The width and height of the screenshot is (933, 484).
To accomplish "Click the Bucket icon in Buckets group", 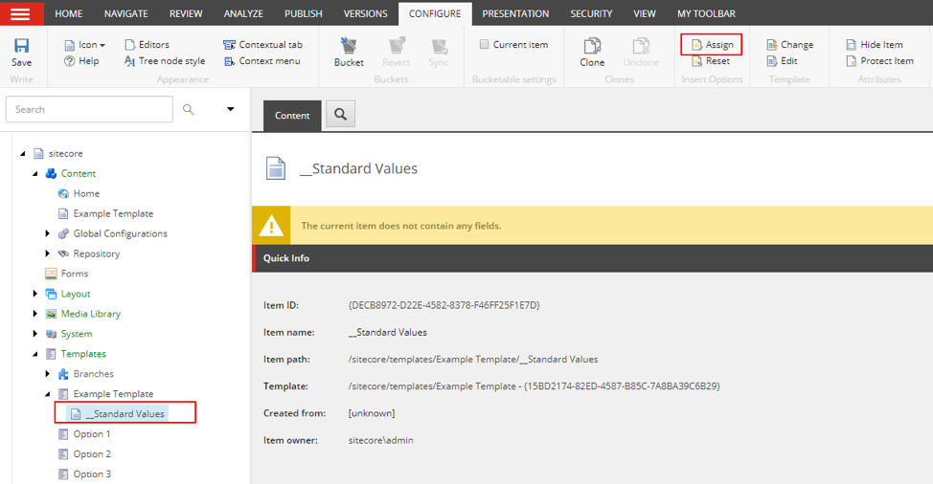I will (x=349, y=47).
